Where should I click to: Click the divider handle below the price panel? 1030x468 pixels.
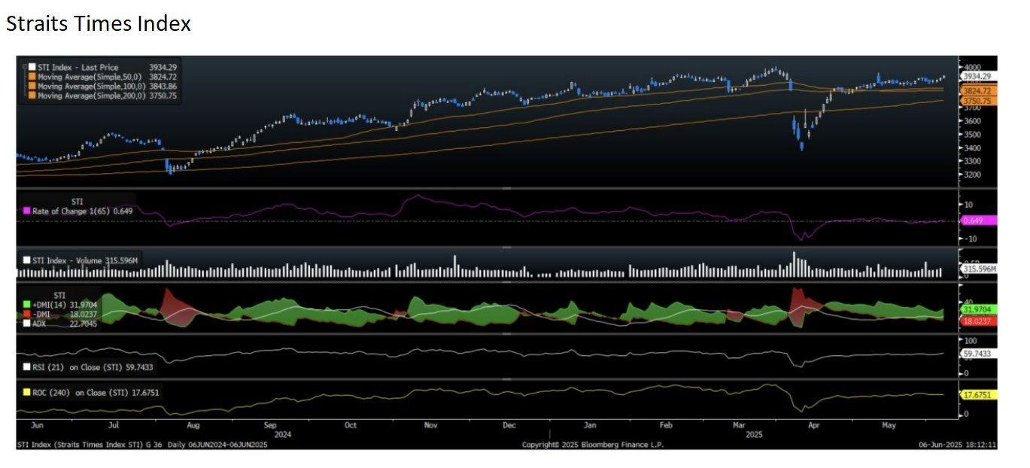point(506,188)
